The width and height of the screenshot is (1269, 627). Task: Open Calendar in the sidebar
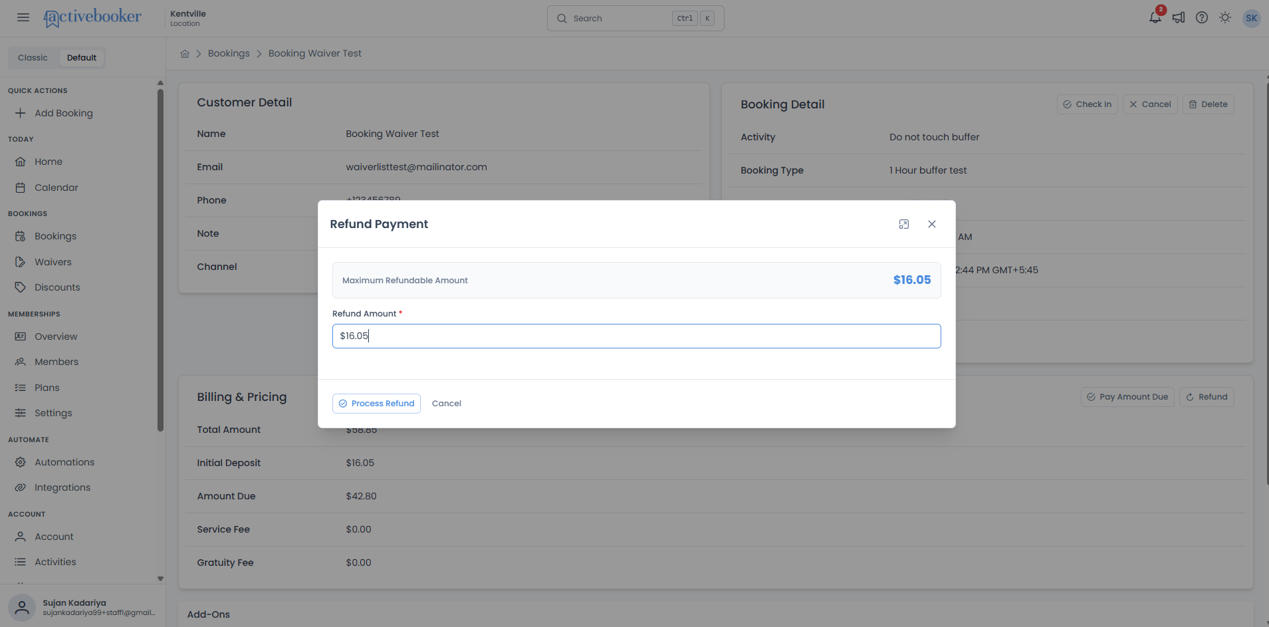click(x=57, y=188)
